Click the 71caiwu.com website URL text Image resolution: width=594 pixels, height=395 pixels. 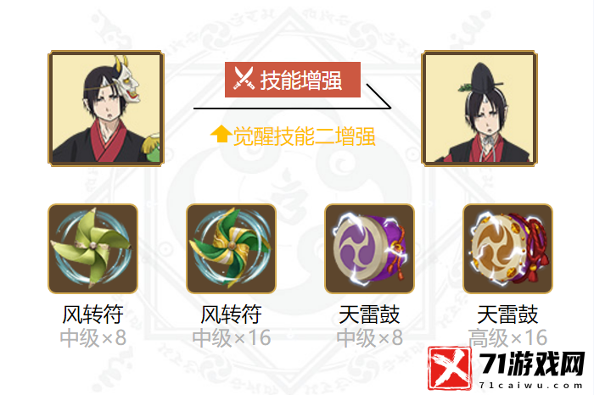(x=530, y=385)
